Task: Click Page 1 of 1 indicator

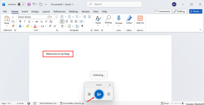Action: pyautogui.click(x=6, y=103)
